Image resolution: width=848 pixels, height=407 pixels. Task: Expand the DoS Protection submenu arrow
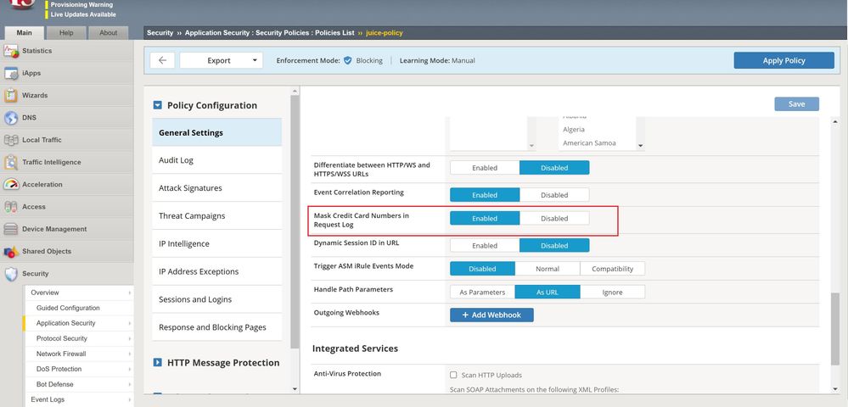click(x=129, y=369)
